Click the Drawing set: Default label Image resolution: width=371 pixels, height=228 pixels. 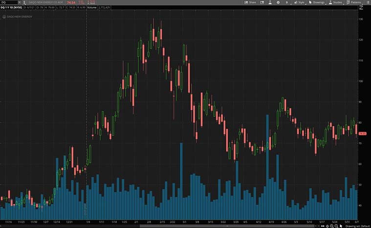(356, 226)
